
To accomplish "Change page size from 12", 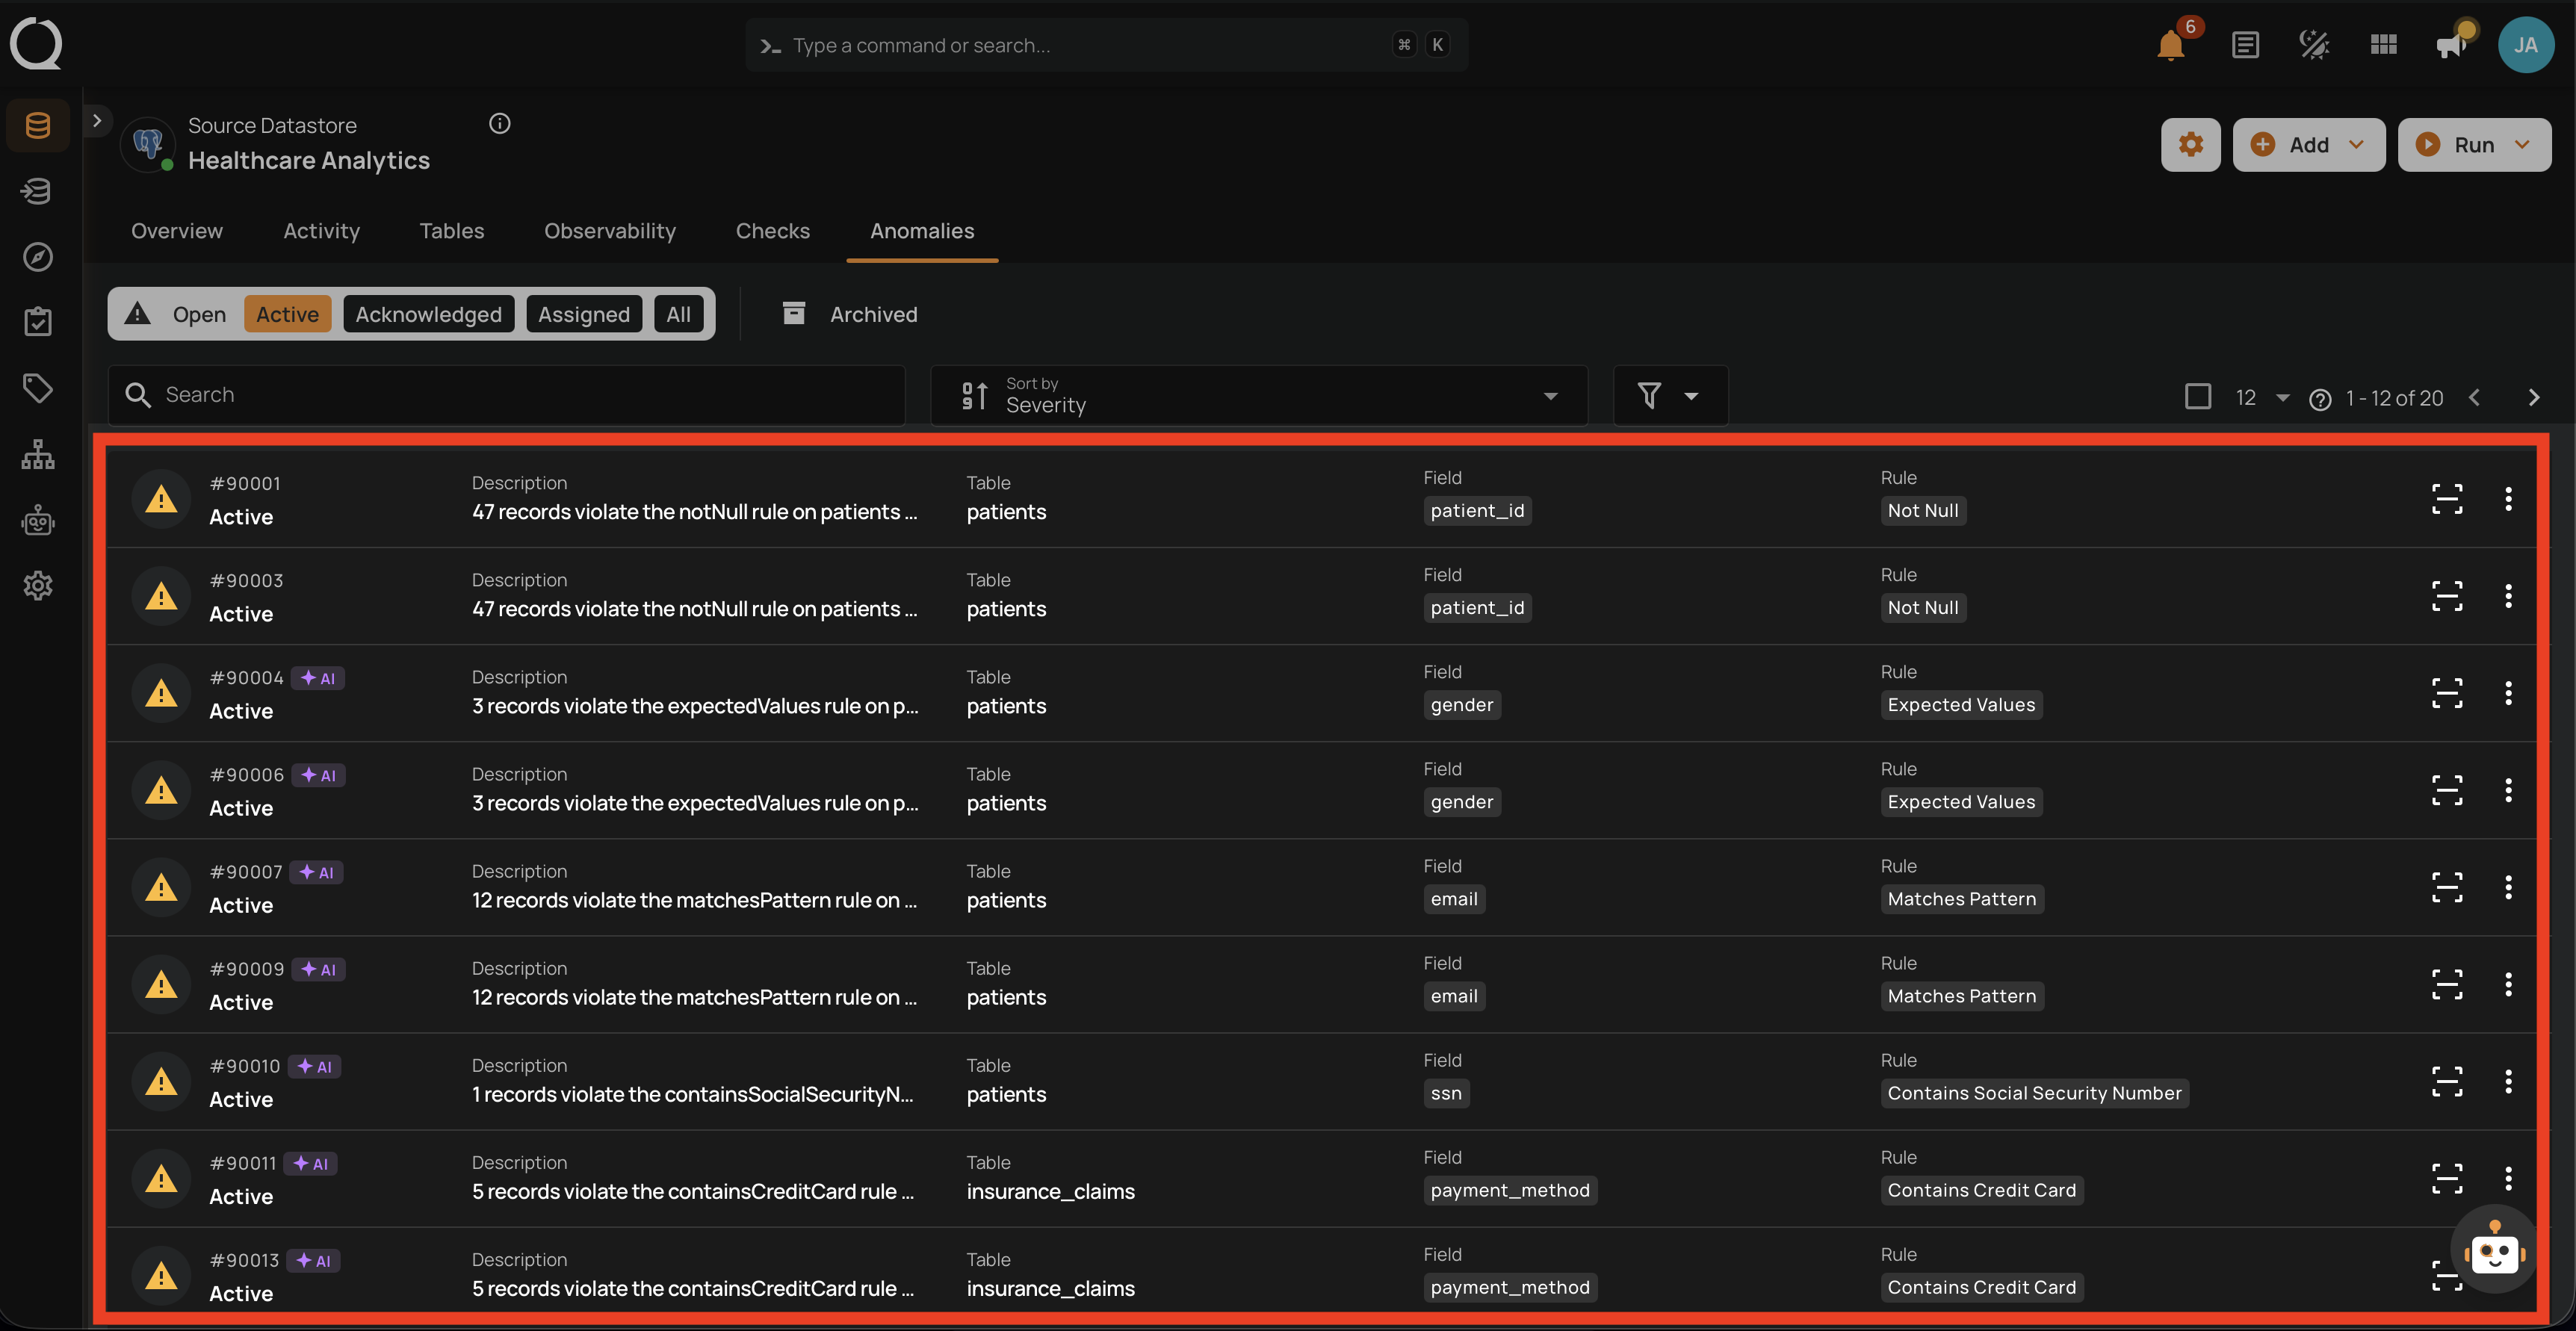I will click(2262, 398).
